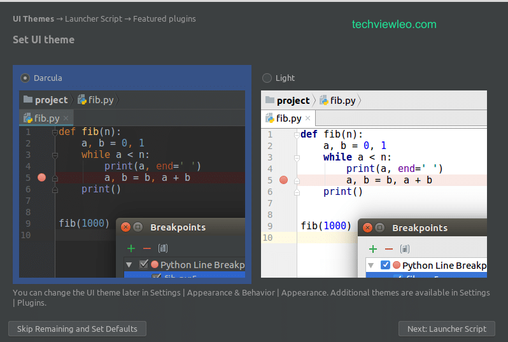The image size is (508, 342).
Task: Click Python Line Breakp row in Darcula preview
Action: pyautogui.click(x=185, y=265)
